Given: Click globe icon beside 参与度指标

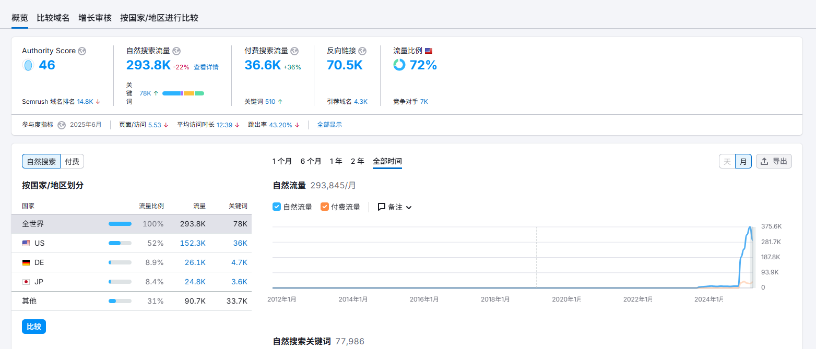Looking at the screenshot, I should (x=62, y=125).
